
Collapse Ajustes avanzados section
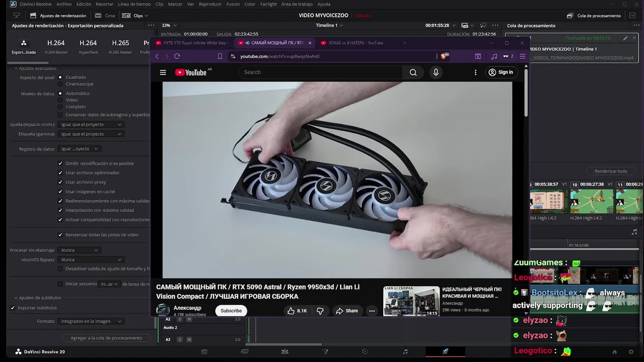point(16,68)
